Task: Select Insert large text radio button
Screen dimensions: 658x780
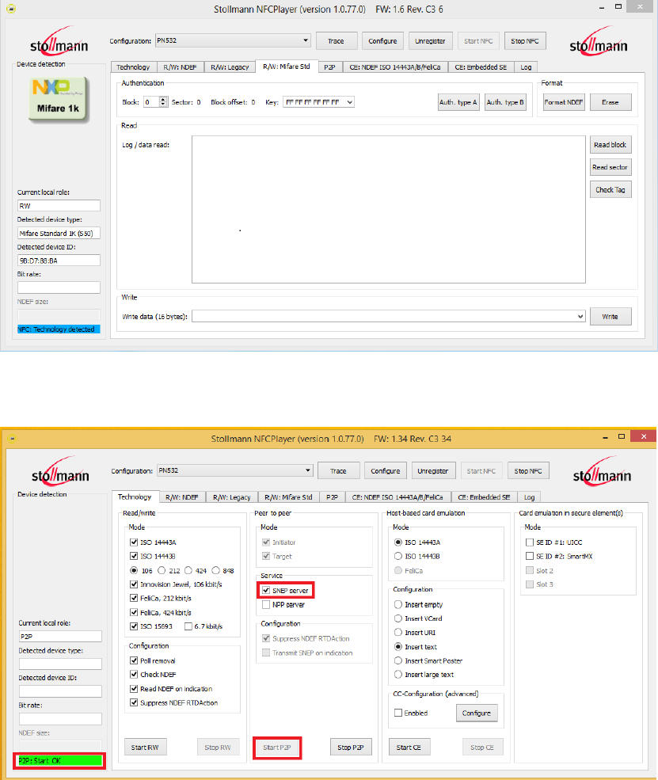Action: coord(397,675)
